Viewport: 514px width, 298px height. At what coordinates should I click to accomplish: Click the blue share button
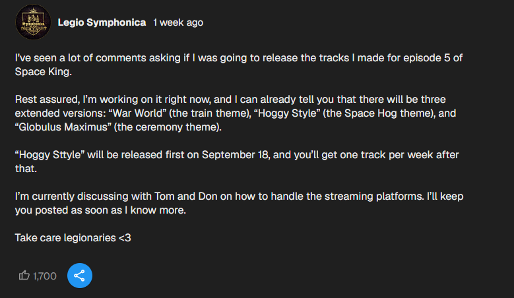tap(80, 276)
